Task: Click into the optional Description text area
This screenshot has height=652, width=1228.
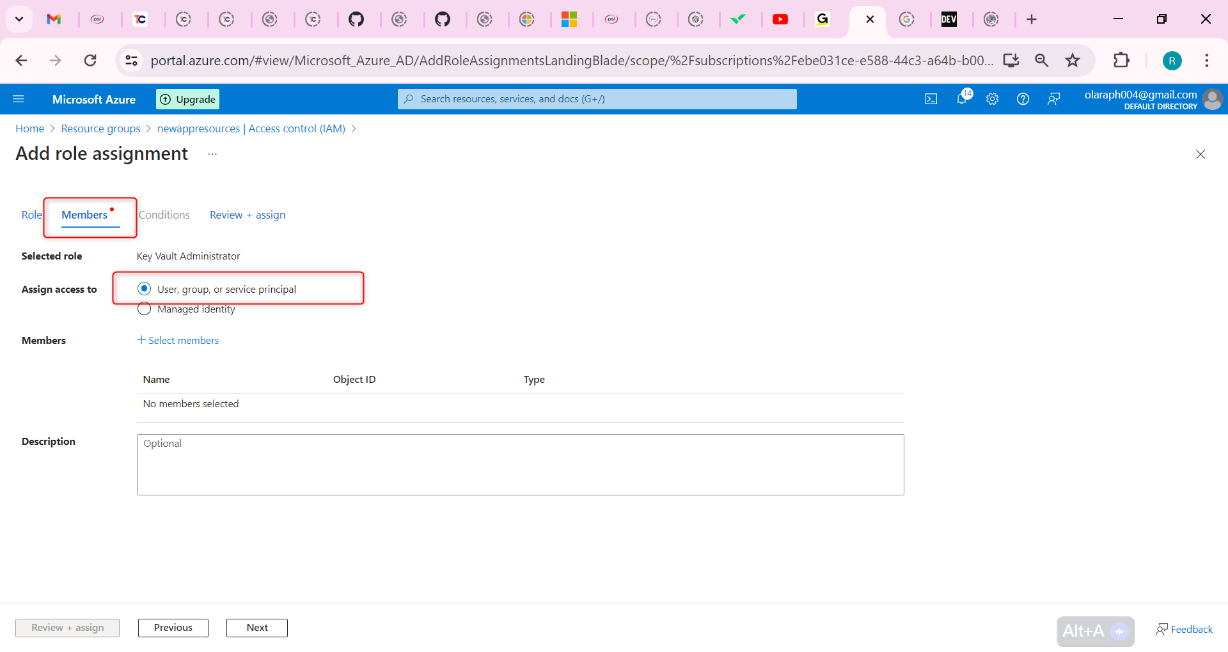Action: tap(521, 465)
